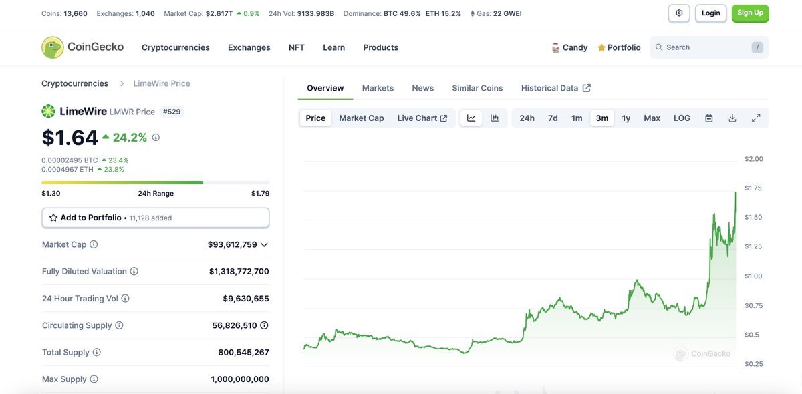Click BTC 49.6% dominance value

402,13
